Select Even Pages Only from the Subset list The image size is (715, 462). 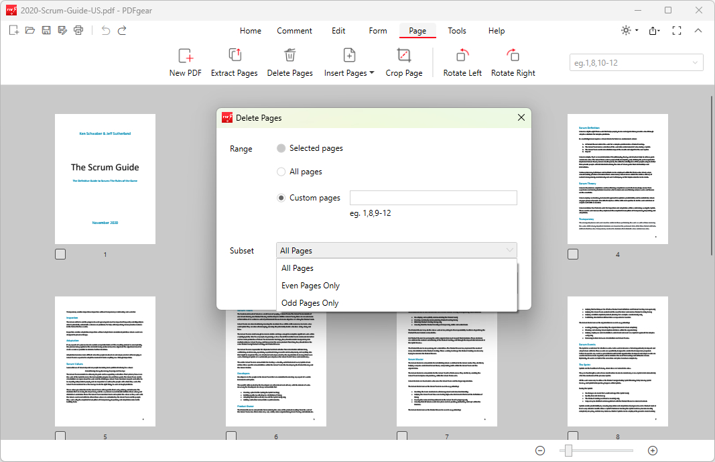pyautogui.click(x=310, y=285)
